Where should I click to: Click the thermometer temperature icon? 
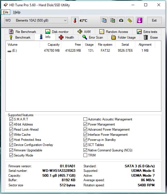[75, 20]
